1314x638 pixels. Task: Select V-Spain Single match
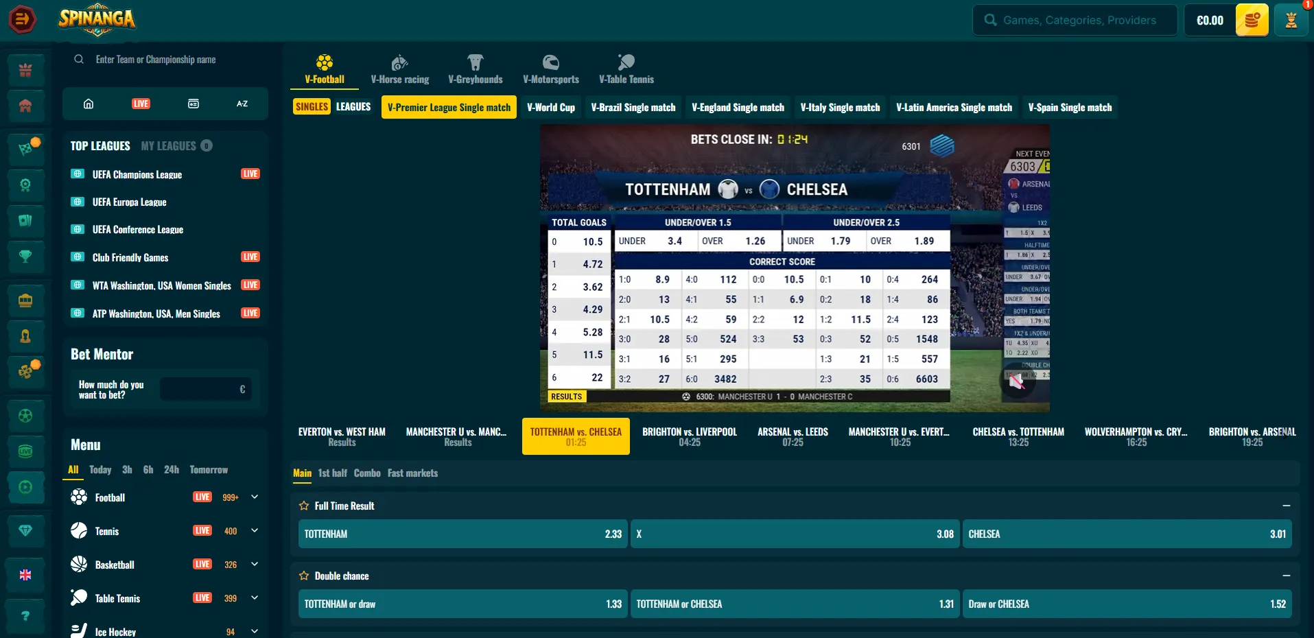point(1070,107)
